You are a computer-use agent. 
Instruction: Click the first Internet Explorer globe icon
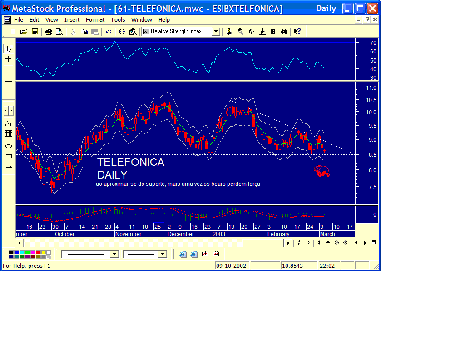click(x=183, y=254)
